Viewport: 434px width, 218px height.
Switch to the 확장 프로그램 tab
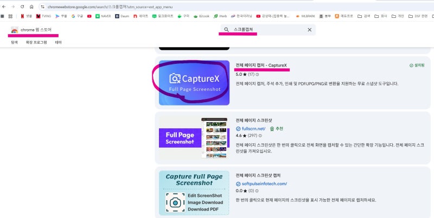tap(36, 42)
